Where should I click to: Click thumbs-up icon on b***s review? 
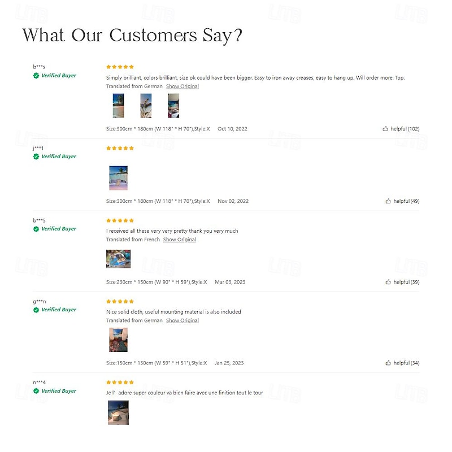pyautogui.click(x=385, y=129)
